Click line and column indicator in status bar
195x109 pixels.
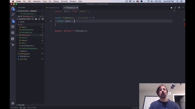tap(135, 108)
